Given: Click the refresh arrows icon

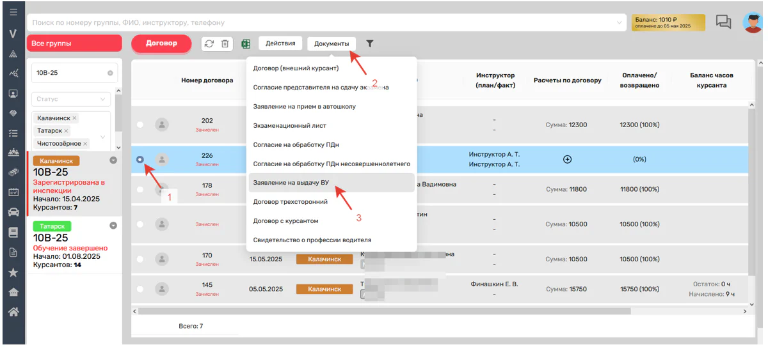Looking at the screenshot, I should [x=209, y=43].
